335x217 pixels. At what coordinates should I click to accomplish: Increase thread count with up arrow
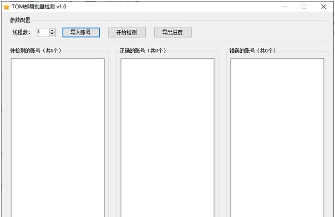[x=52, y=31]
